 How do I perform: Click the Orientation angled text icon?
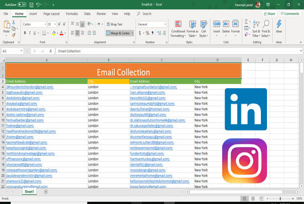pyautogui.click(x=90, y=24)
